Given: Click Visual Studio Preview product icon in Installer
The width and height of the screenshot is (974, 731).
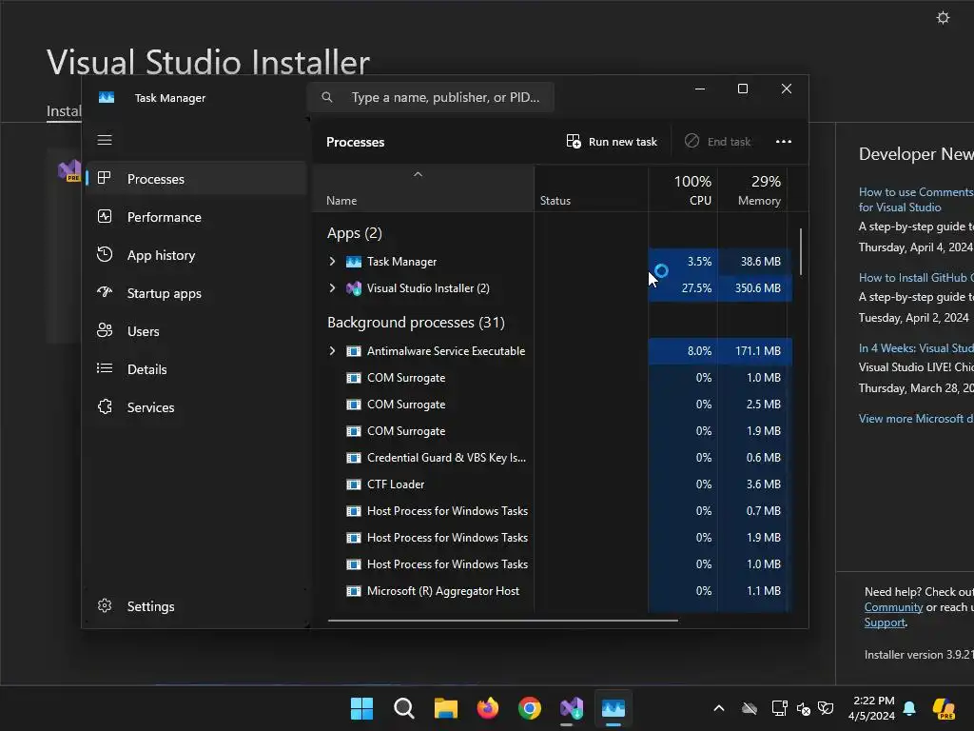Looking at the screenshot, I should pos(68,170).
